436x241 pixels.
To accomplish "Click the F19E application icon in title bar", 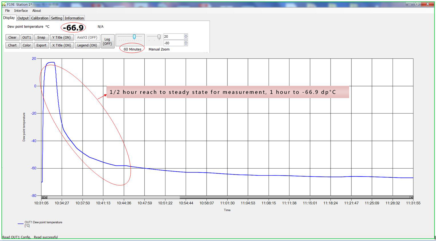I will coord(4,5).
